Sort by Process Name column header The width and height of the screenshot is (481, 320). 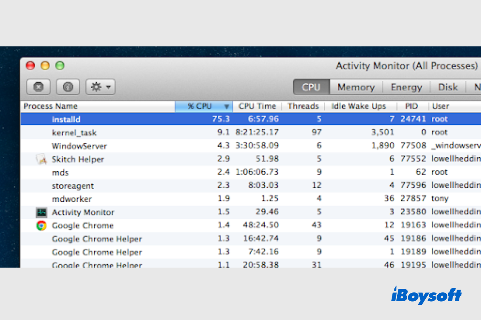click(51, 106)
